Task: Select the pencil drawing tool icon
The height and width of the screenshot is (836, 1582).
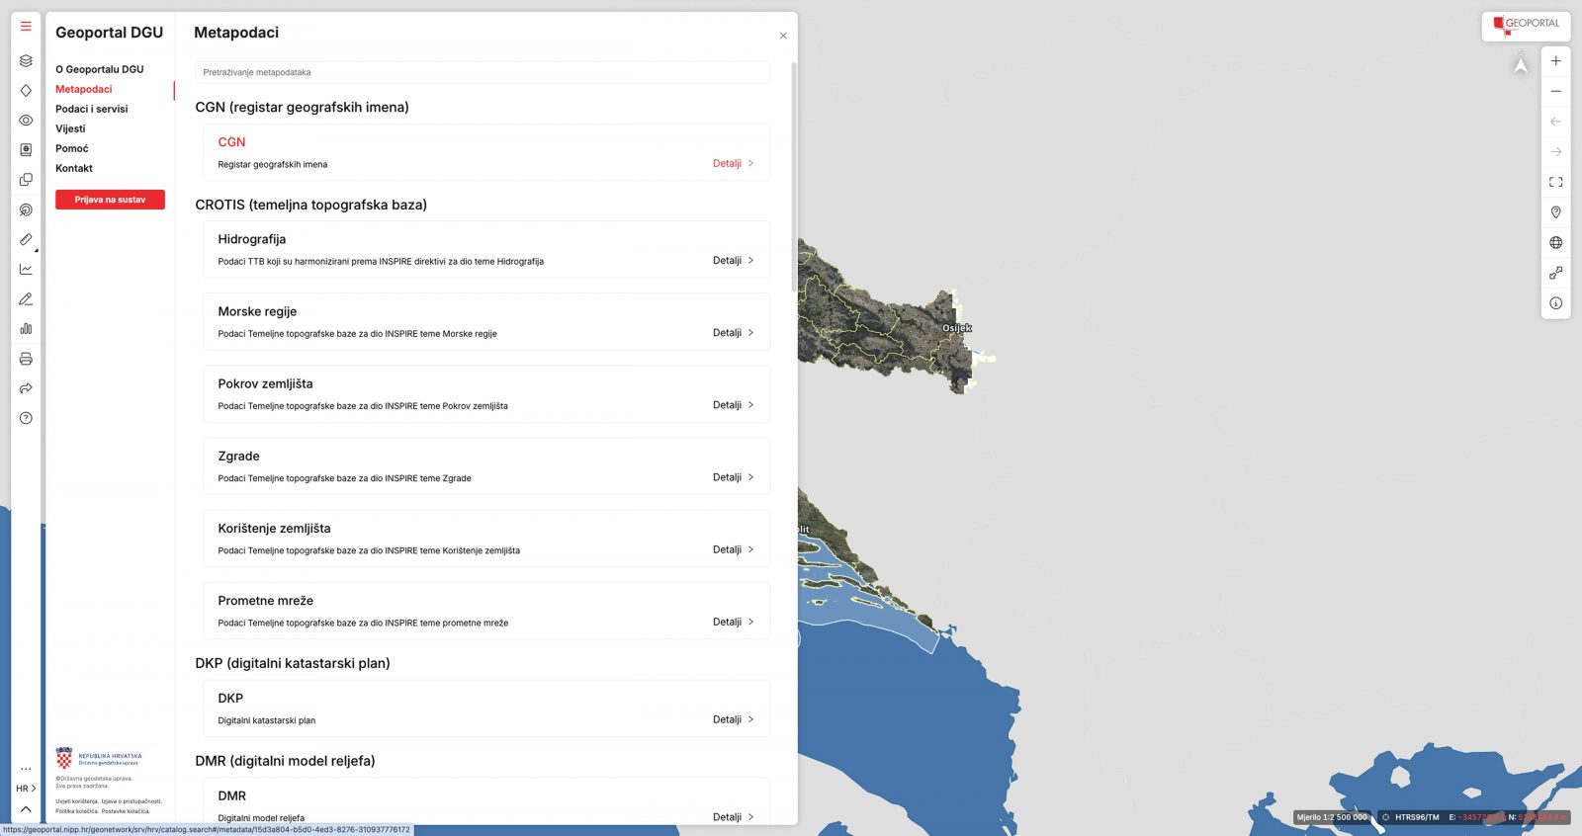Action: 26,299
